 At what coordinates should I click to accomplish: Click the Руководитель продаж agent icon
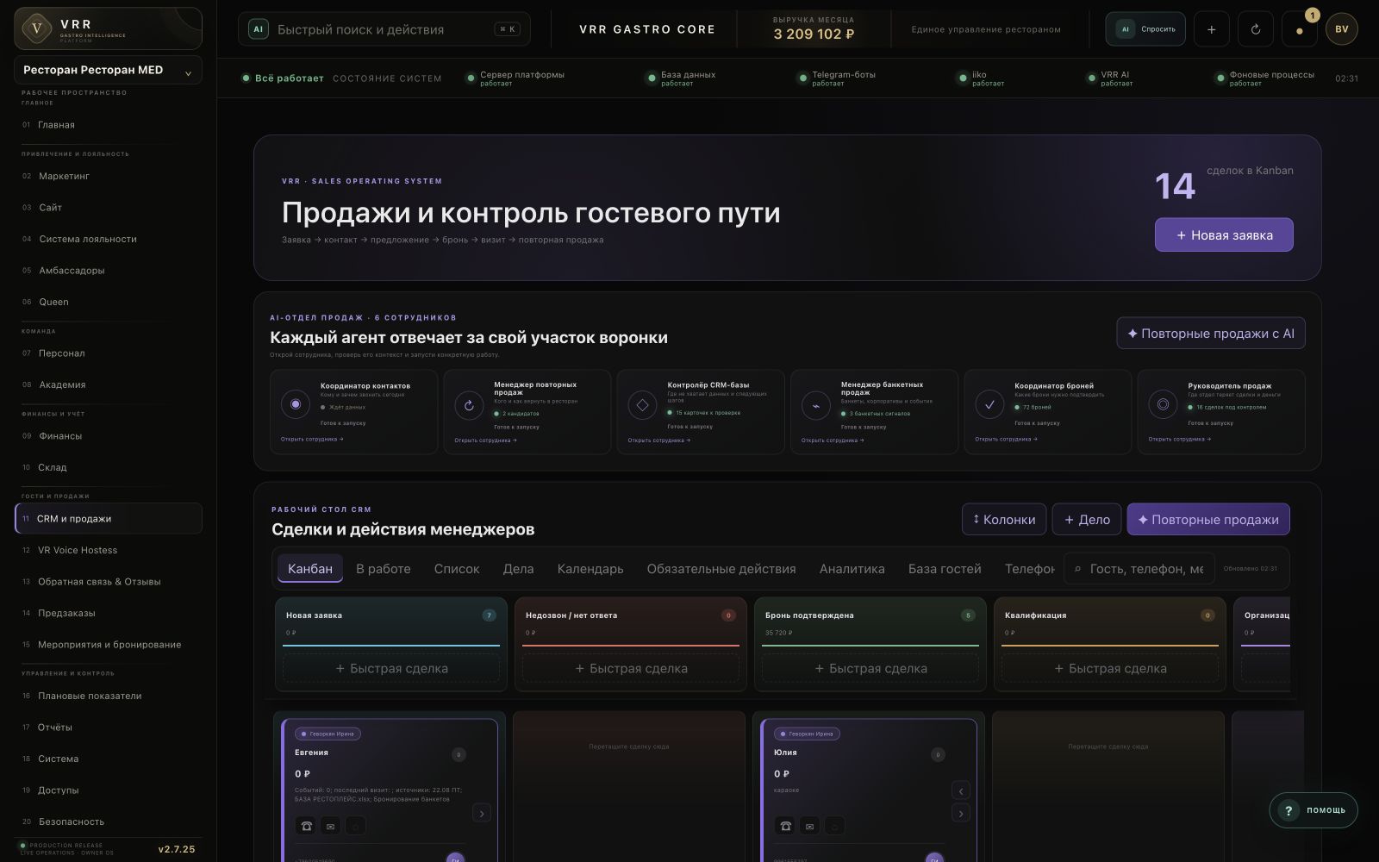(1163, 404)
